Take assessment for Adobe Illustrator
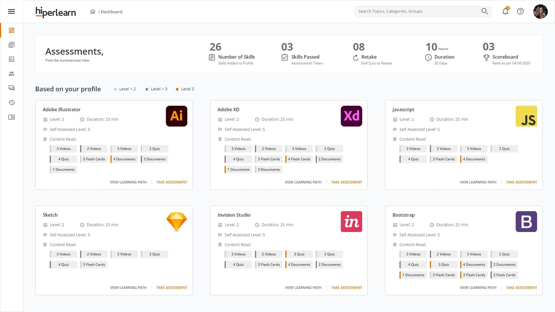 point(172,182)
